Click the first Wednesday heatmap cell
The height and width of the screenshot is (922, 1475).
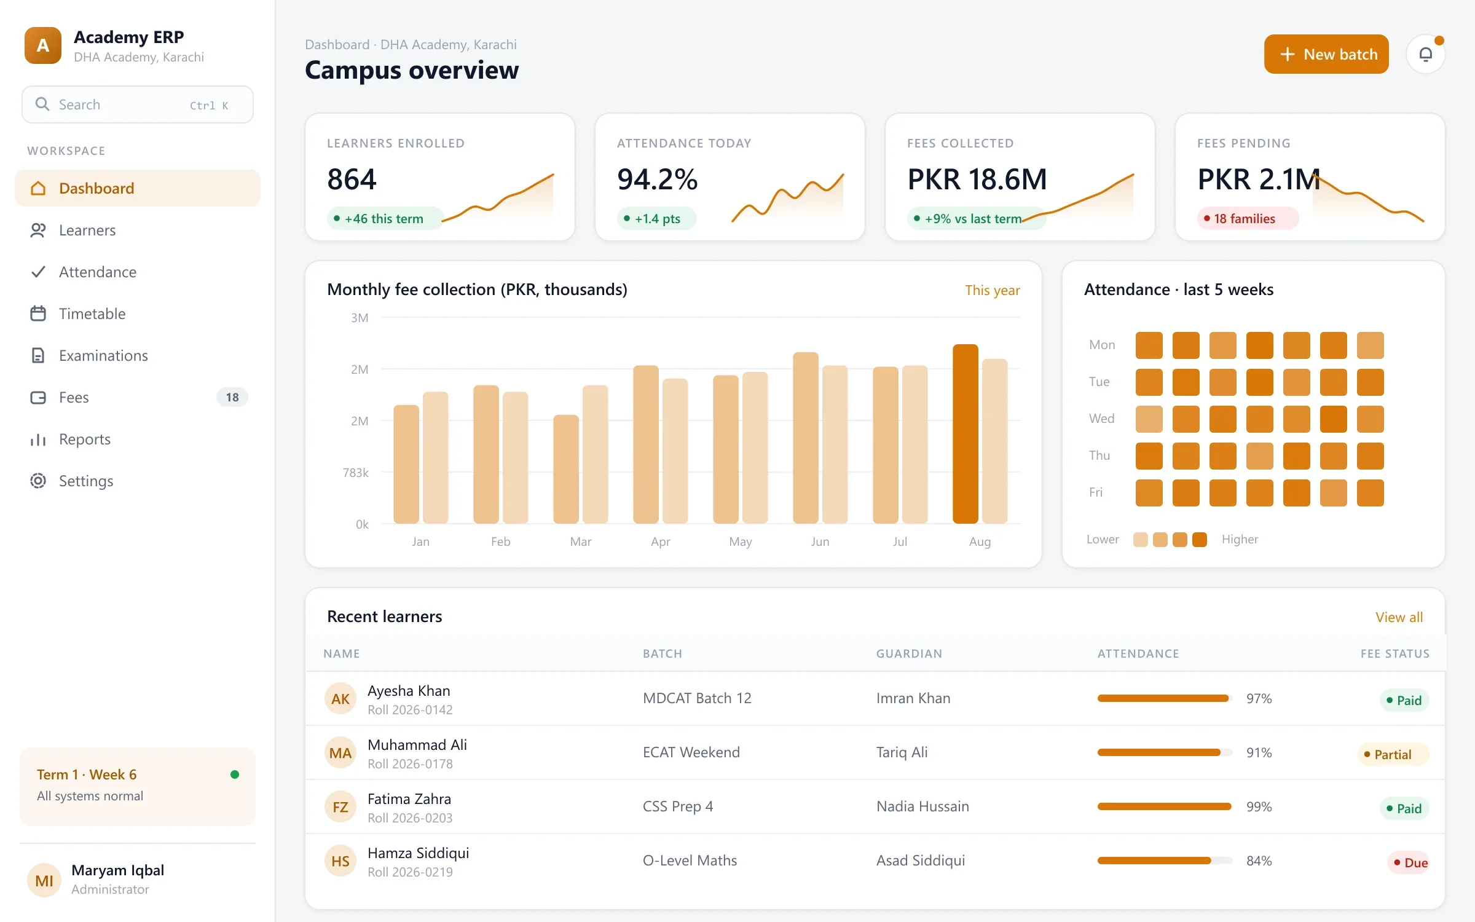tap(1149, 419)
